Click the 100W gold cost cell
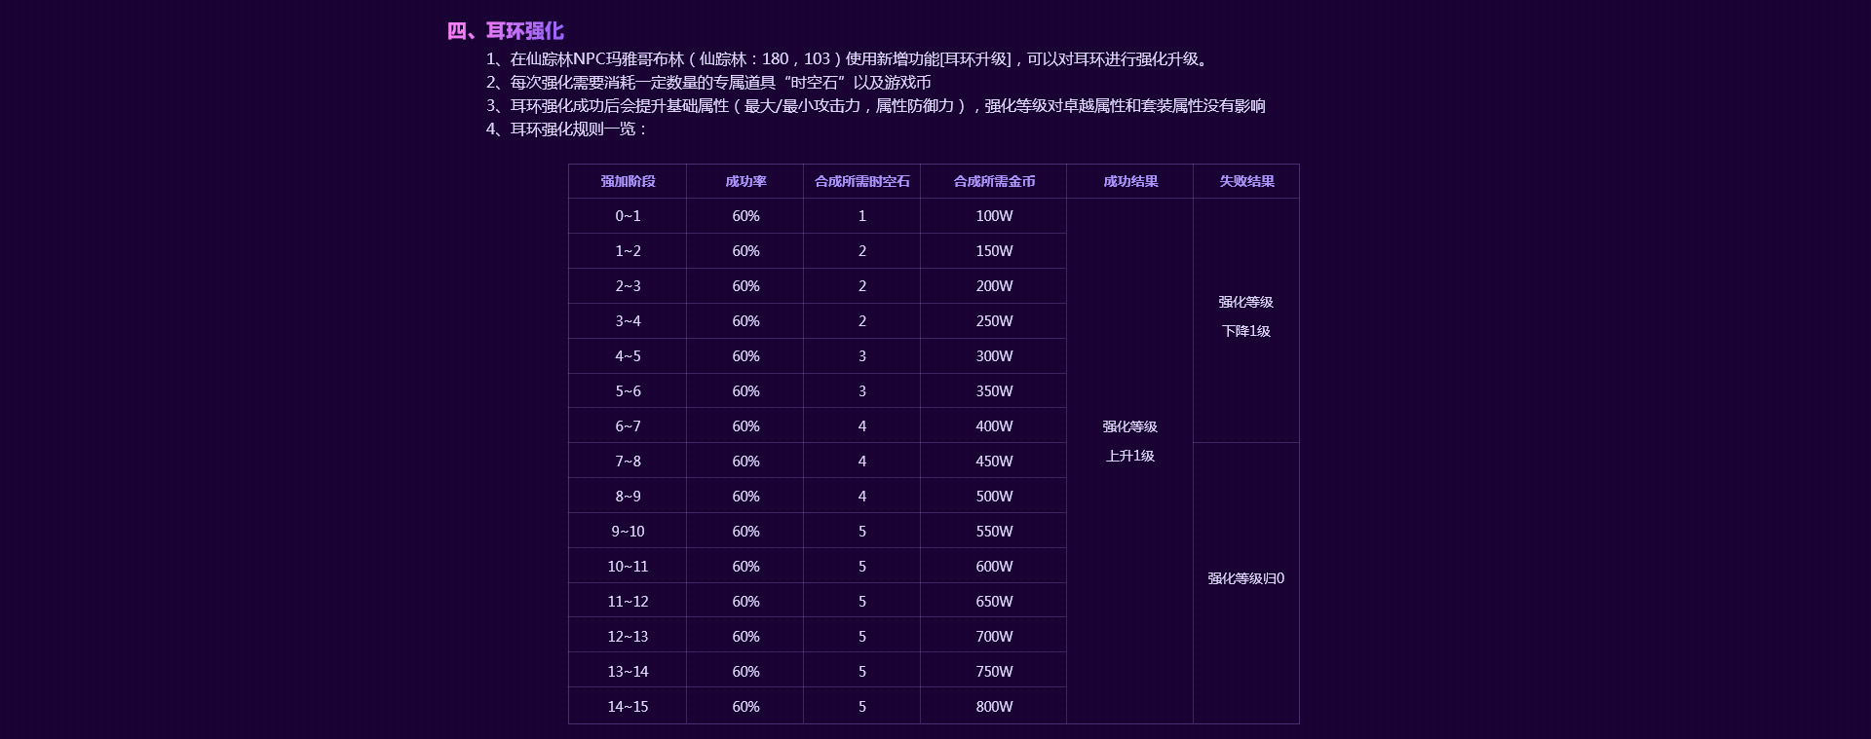 point(994,216)
